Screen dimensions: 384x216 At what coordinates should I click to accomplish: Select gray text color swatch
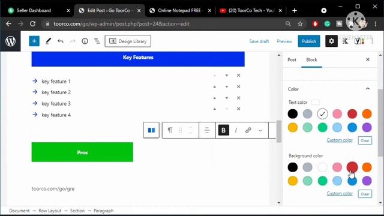[x=307, y=114]
